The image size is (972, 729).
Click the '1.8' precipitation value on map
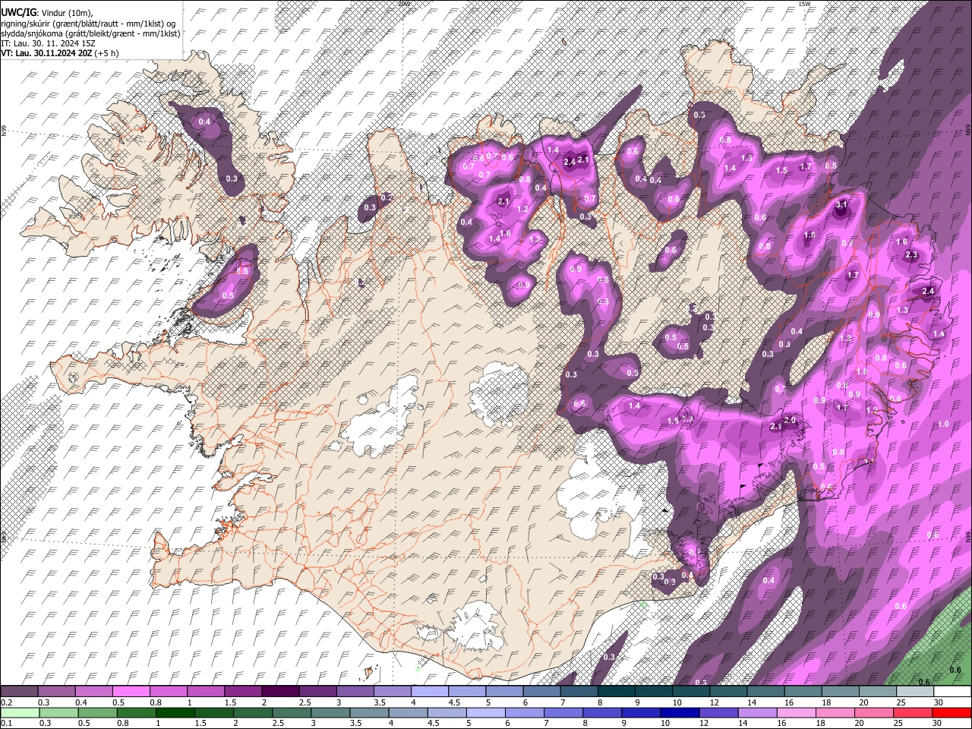[x=809, y=235]
